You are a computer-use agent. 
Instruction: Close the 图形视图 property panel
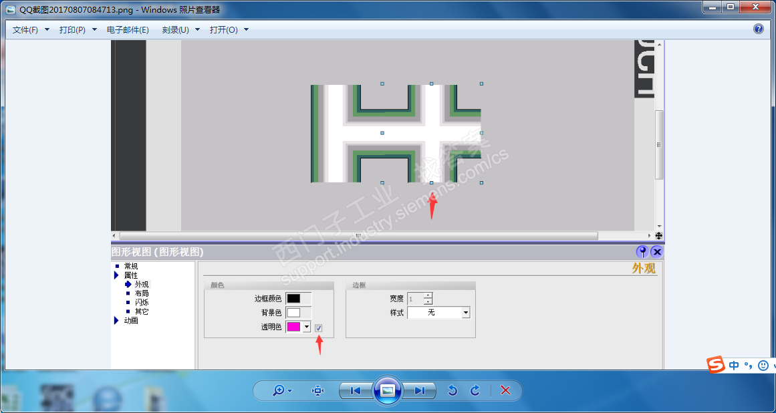tap(657, 252)
